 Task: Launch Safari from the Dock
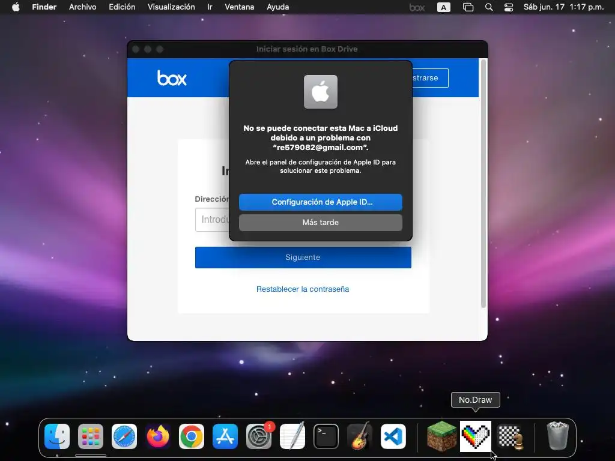(124, 436)
